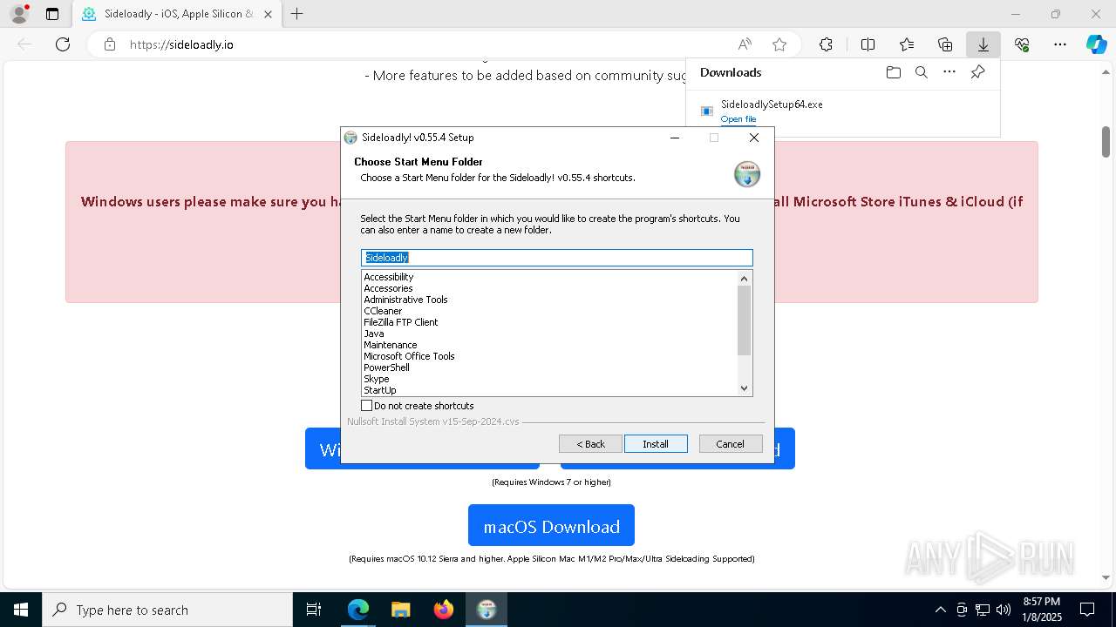Select PowerShell folder entry
This screenshot has width=1116, height=627.
[x=386, y=367]
